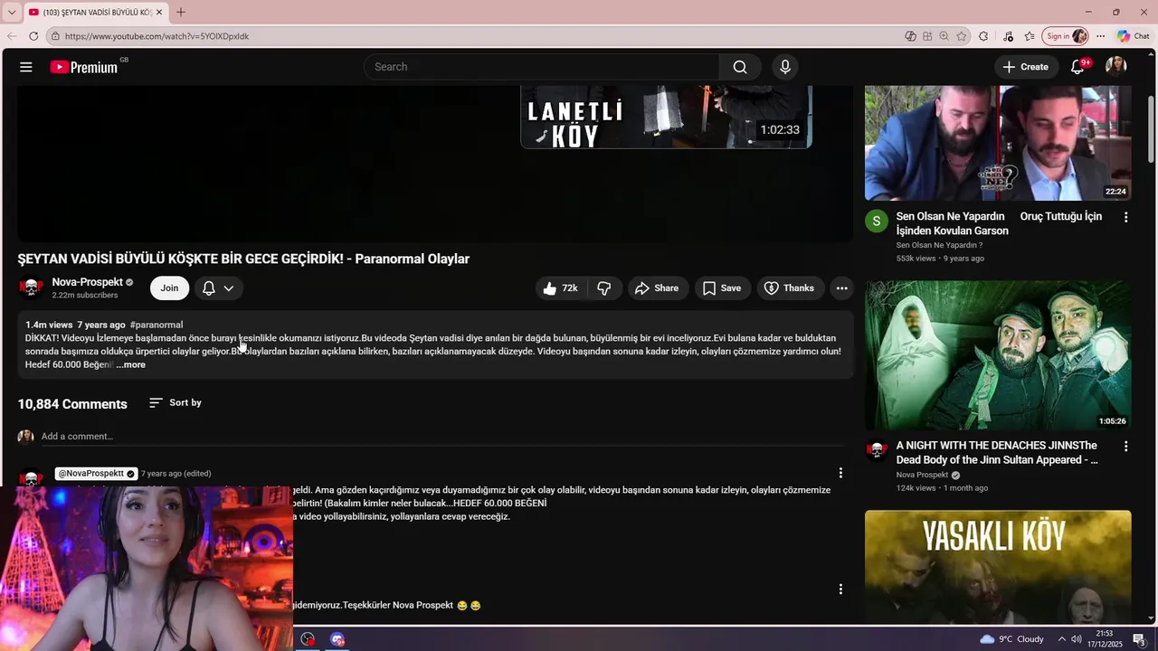Open the Copilot Chat button
This screenshot has height=651, width=1158.
pyautogui.click(x=1133, y=36)
